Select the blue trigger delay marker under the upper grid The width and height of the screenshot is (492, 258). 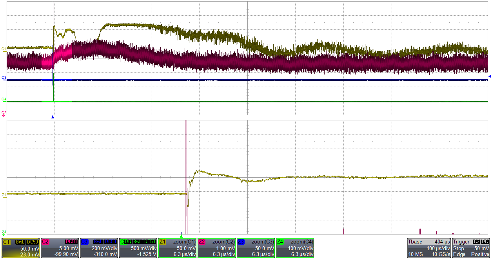[53, 117]
